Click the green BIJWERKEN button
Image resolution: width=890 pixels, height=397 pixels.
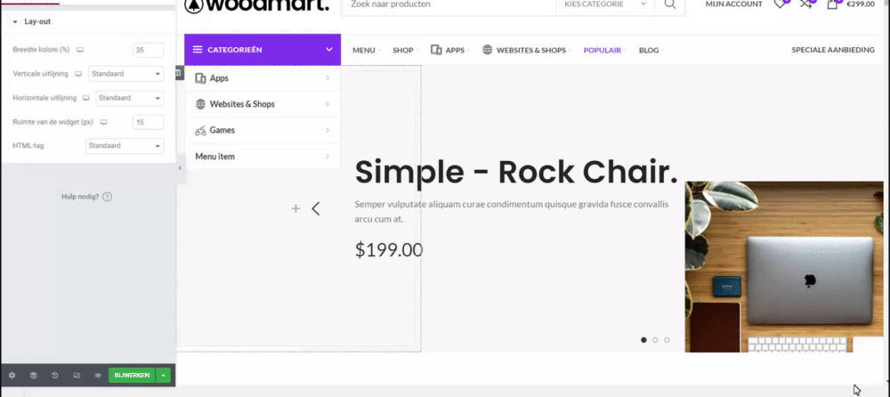tap(132, 376)
